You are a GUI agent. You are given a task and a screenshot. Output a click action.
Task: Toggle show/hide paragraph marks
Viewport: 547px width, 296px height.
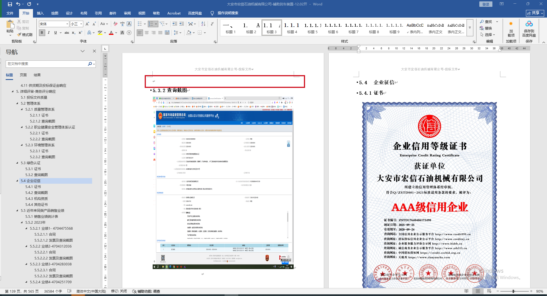coord(212,24)
